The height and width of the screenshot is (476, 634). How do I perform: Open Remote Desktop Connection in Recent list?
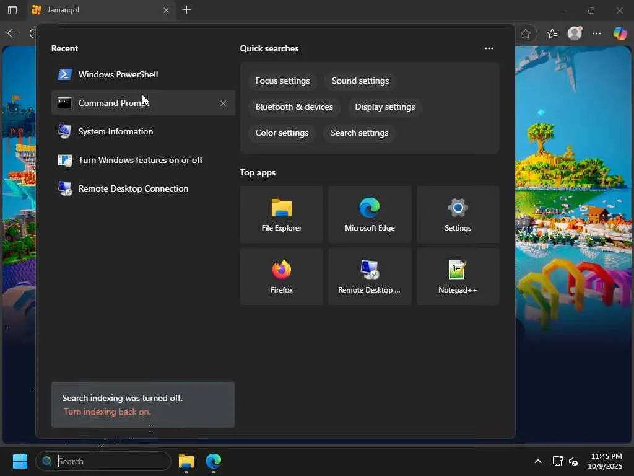(x=143, y=188)
